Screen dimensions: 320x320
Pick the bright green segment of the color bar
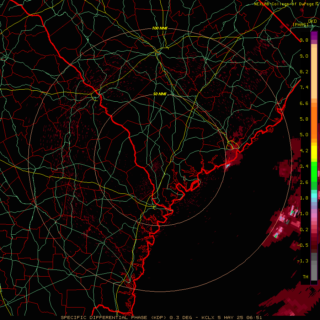click(x=314, y=172)
